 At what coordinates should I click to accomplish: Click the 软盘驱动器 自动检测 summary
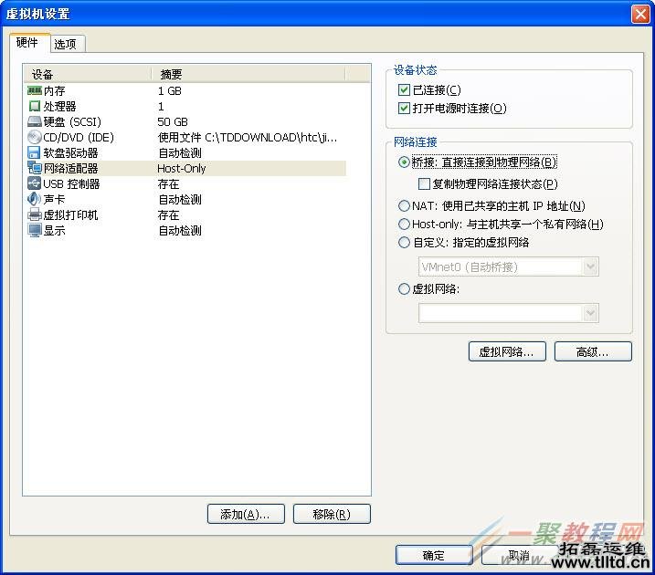point(180,152)
